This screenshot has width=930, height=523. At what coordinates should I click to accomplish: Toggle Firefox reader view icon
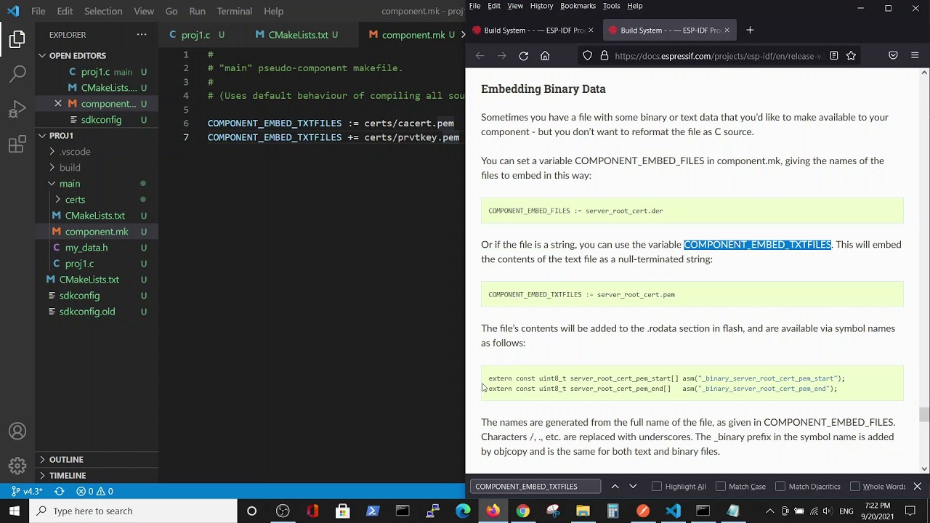coord(834,56)
